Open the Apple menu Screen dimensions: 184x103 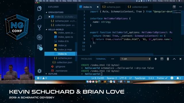coord(37,1)
